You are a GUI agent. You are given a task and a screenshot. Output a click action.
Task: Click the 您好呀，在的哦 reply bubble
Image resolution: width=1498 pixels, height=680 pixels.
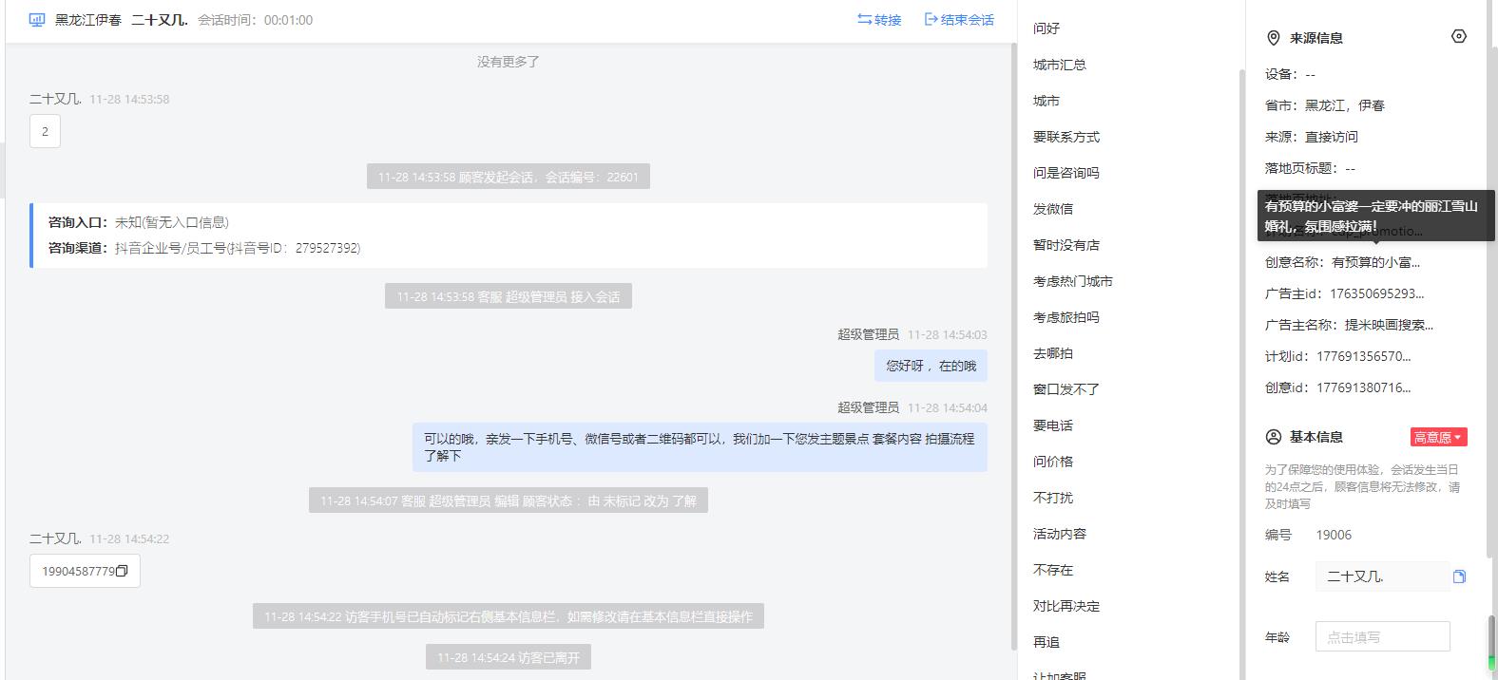(x=931, y=366)
